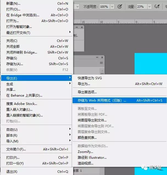Choose 颜色查找表... submenu item
This screenshot has width=167, height=175.
coord(119,138)
